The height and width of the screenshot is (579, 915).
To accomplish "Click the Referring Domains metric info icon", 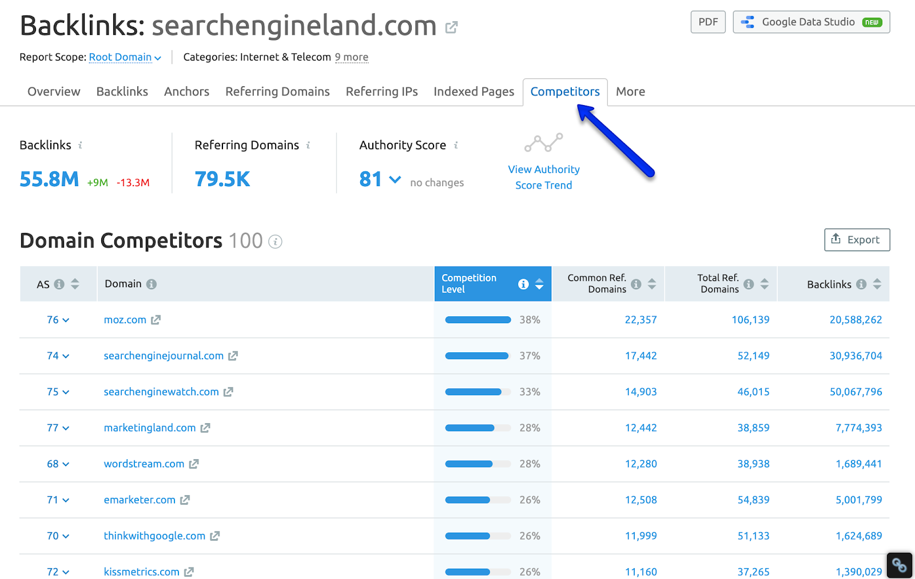I will point(308,145).
